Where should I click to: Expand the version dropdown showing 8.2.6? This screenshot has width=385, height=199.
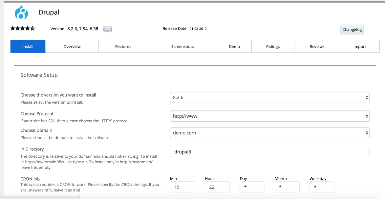coord(269,97)
